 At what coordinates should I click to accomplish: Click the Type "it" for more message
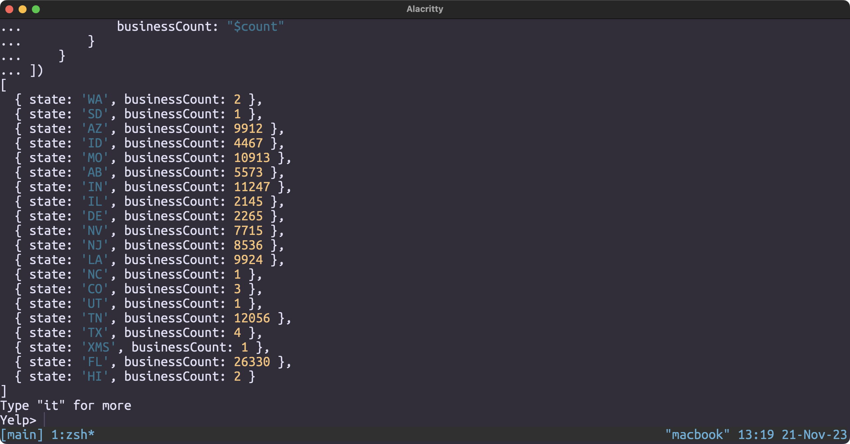pyautogui.click(x=66, y=406)
